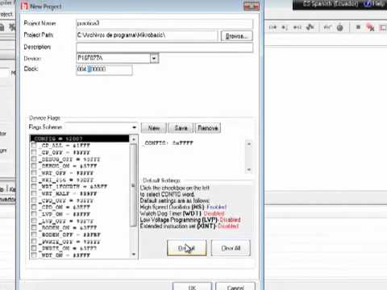Click the red bug icon in main toolbar
387x290 pixels.
[x=370, y=27]
